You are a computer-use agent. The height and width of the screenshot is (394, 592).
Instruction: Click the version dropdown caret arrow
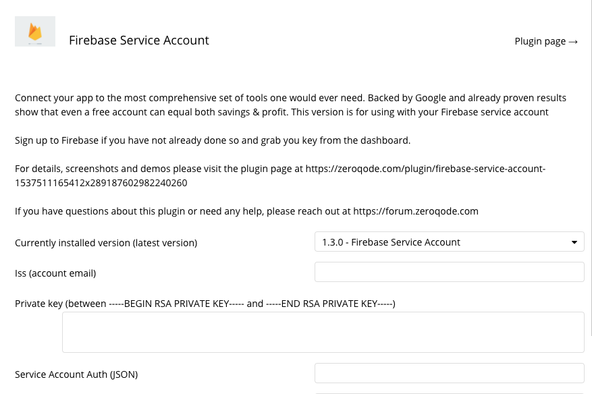tap(574, 242)
